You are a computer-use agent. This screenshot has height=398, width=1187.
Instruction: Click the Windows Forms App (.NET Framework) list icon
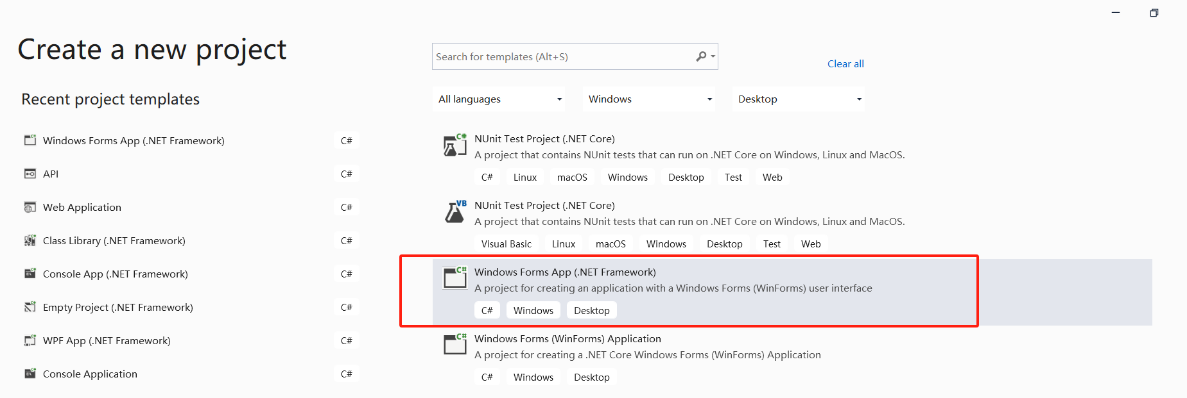[455, 279]
